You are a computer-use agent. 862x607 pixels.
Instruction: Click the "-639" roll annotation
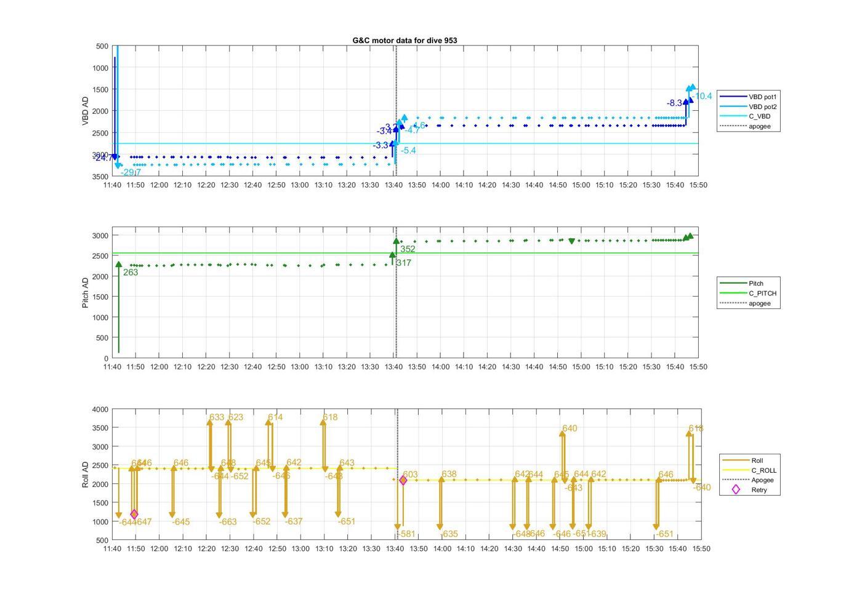click(597, 534)
